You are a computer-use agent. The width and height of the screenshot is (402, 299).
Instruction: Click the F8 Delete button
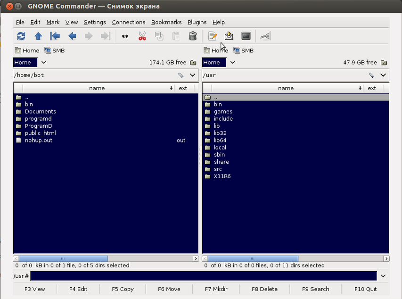coord(264,289)
